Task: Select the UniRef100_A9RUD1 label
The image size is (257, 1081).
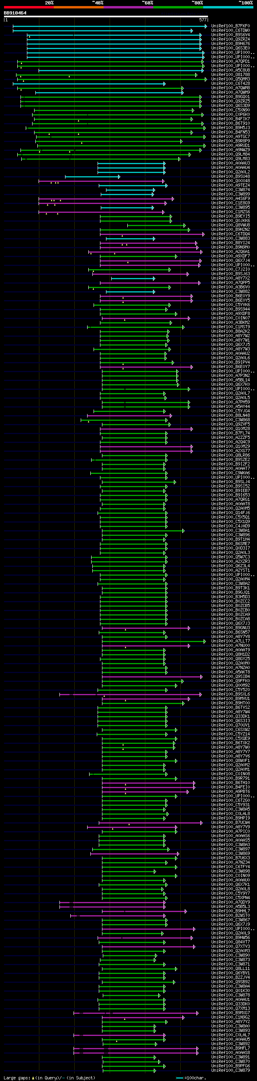Action: [x=230, y=146]
